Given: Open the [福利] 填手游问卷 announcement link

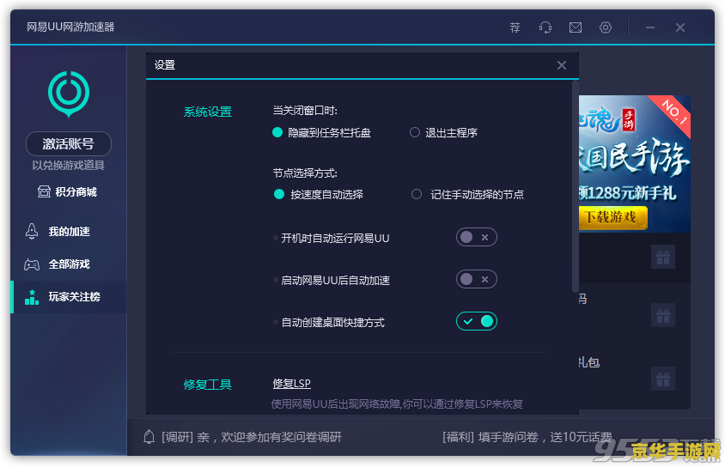Looking at the screenshot, I should 527,437.
